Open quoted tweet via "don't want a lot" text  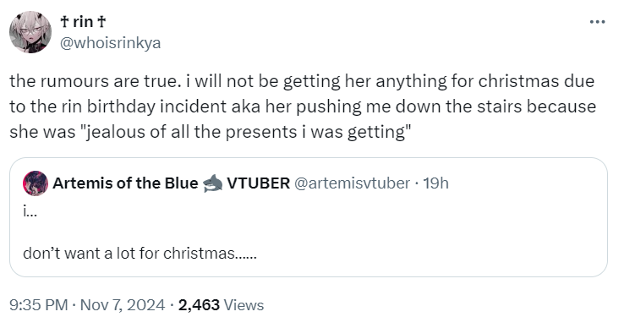140,253
